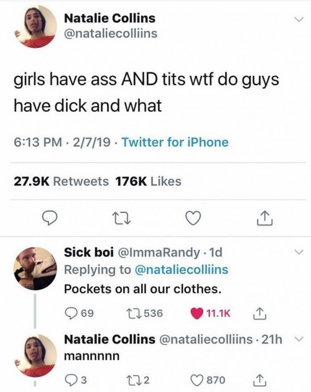Open options chevron on Natalie's mannnnn reply
The image size is (311, 392).
click(298, 339)
